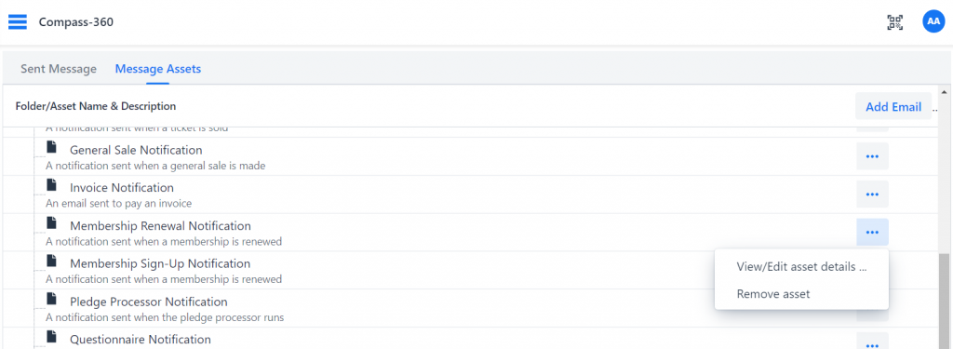The image size is (953, 349).
Task: Click the Membership Renewal Notification file icon
Action: (52, 223)
